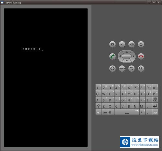Click keyboard key 2
The width and height of the screenshot is (162, 151).
(105, 87)
